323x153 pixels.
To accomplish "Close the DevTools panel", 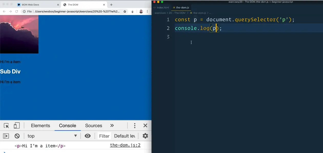I will pos(145,126).
